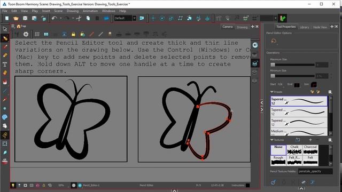This screenshot has height=192, width=342.
Task: Click the red diagonal line icon
Action: point(91,34)
